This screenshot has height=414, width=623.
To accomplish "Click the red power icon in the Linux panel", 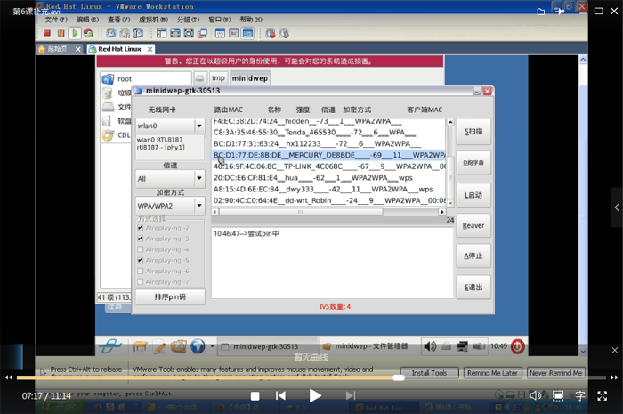I will (x=517, y=346).
